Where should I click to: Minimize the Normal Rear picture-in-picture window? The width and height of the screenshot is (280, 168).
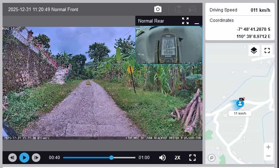[x=196, y=22]
